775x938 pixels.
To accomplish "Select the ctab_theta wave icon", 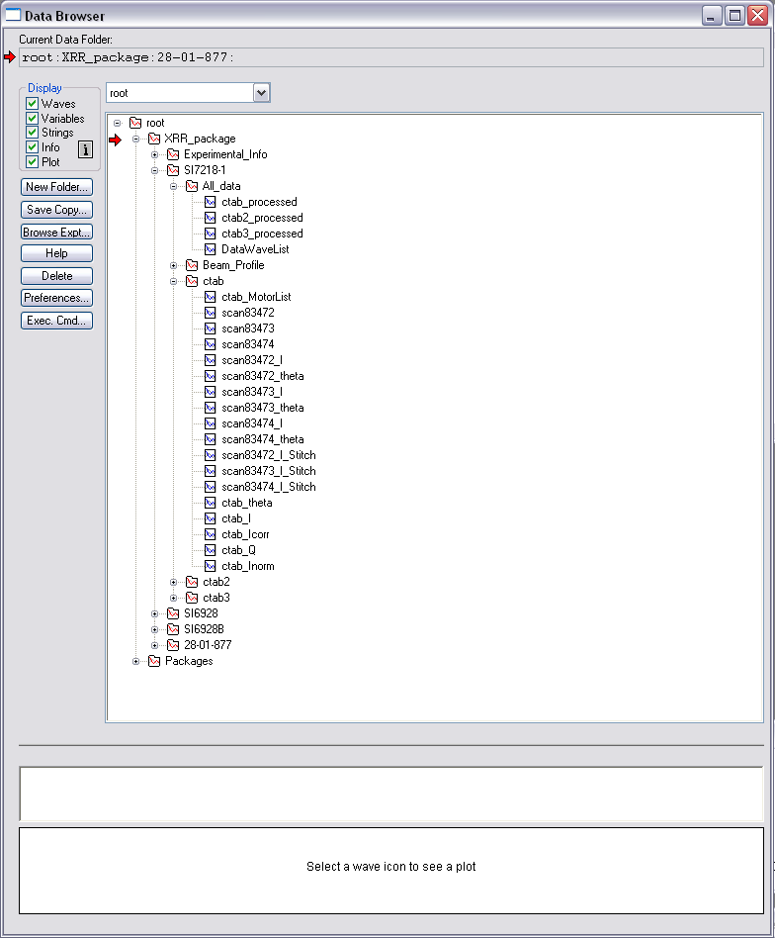I will (x=211, y=503).
